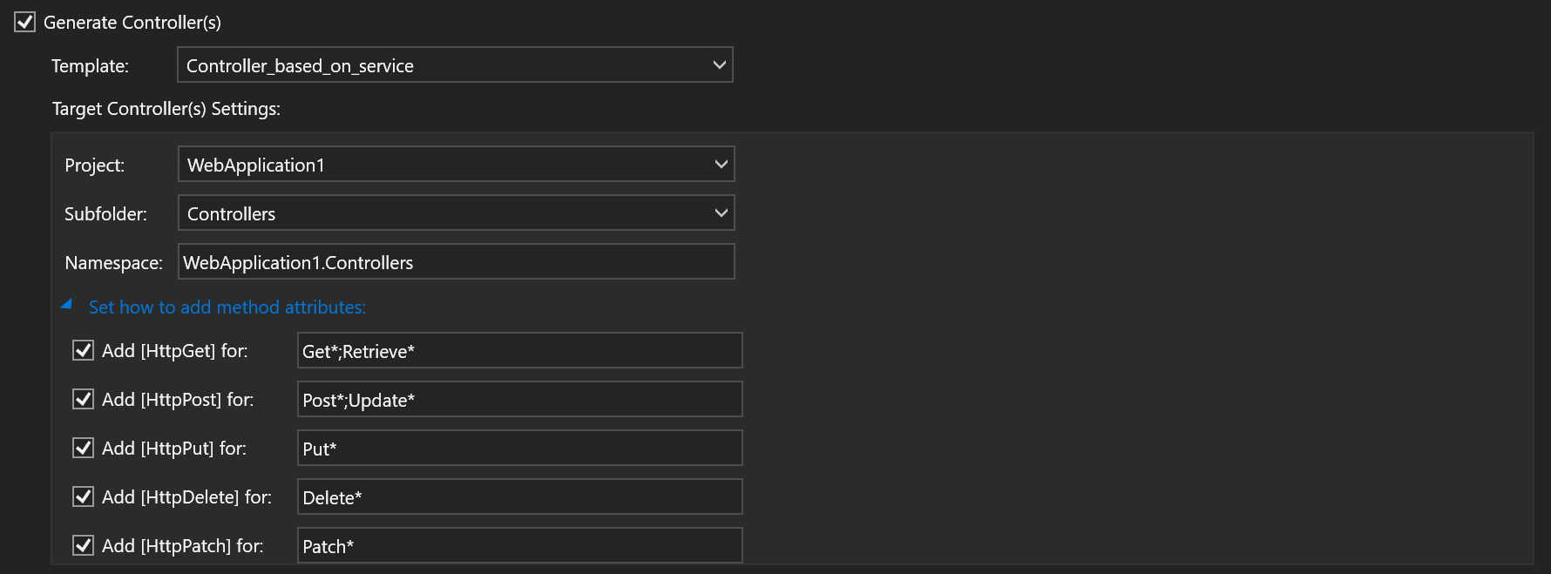Open the Subfolder dropdown showing Controllers
Image resolution: width=1551 pixels, height=574 pixels.
456,213
